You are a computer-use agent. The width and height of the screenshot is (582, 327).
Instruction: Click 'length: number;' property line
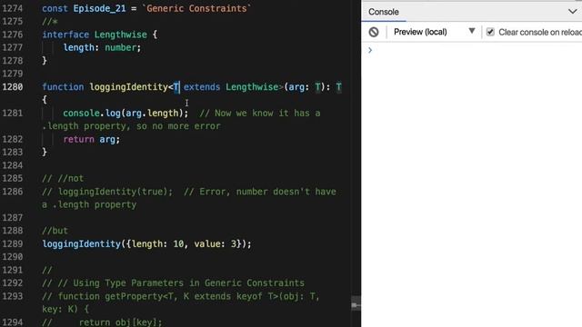(x=102, y=47)
